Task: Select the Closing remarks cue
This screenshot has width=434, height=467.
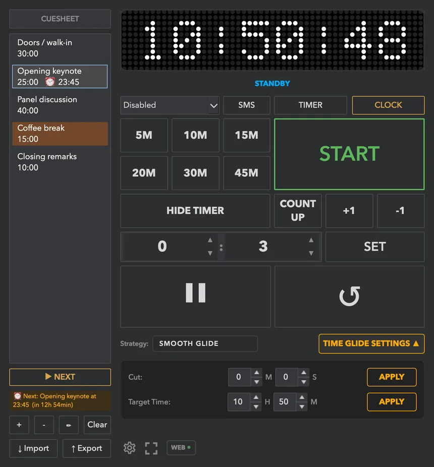Action: pyautogui.click(x=60, y=162)
